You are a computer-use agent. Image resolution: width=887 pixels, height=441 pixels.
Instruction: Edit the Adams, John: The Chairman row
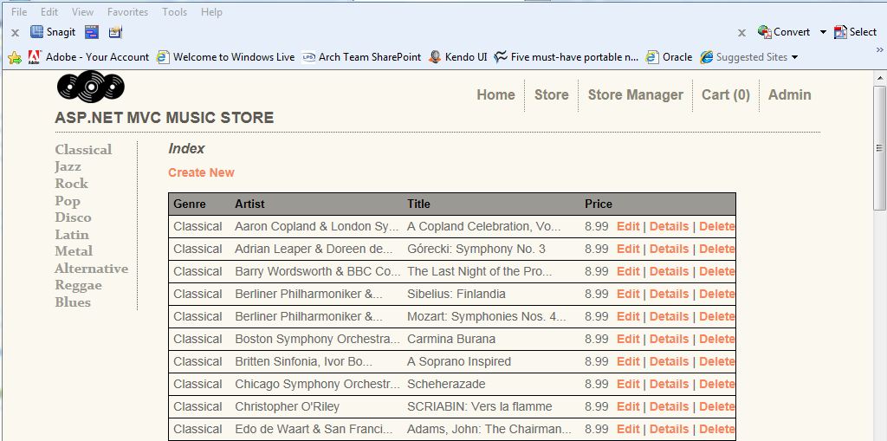point(628,429)
